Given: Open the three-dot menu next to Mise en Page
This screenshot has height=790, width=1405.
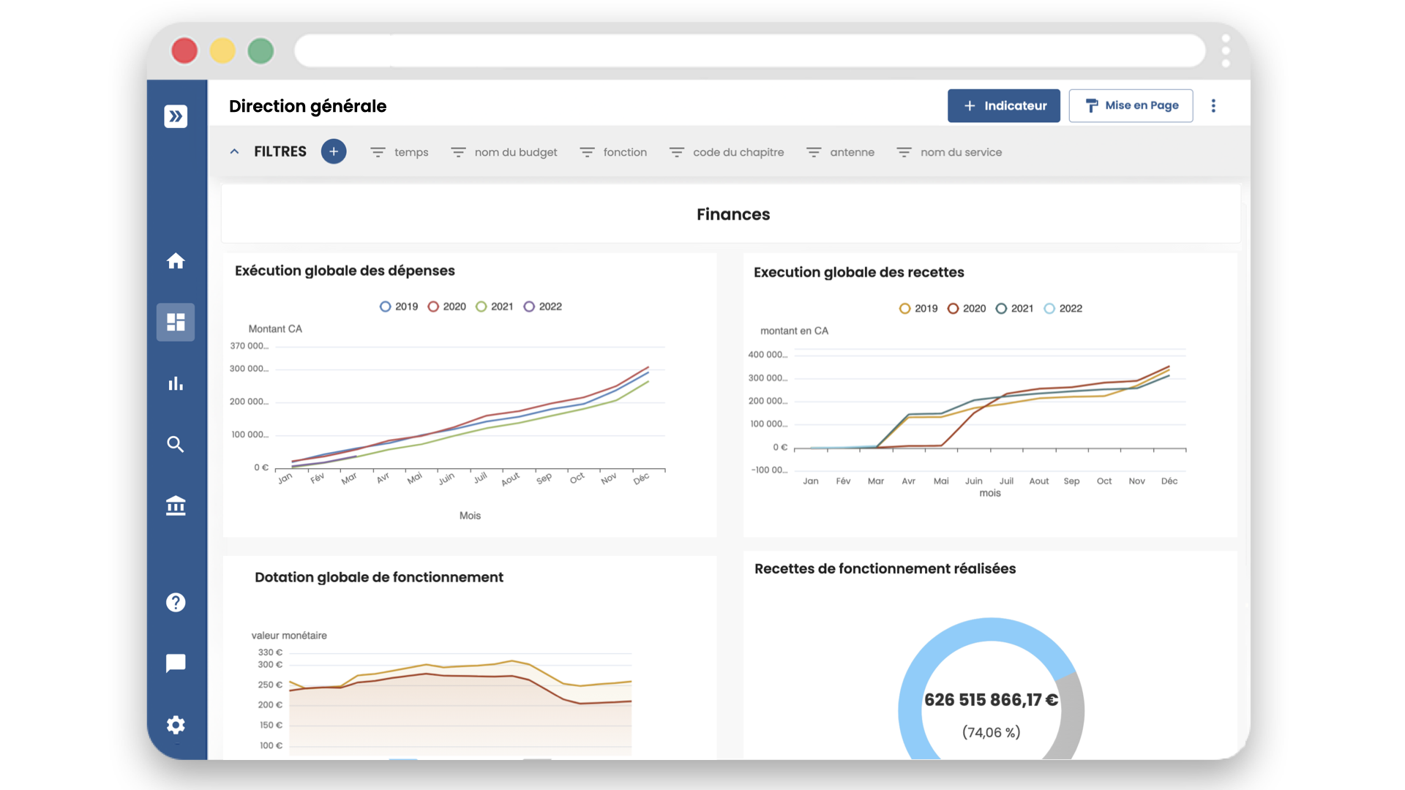Looking at the screenshot, I should click(1213, 105).
